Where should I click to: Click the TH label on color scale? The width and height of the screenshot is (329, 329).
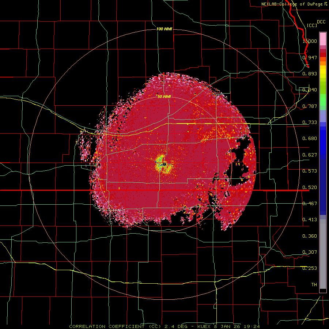click(x=314, y=285)
